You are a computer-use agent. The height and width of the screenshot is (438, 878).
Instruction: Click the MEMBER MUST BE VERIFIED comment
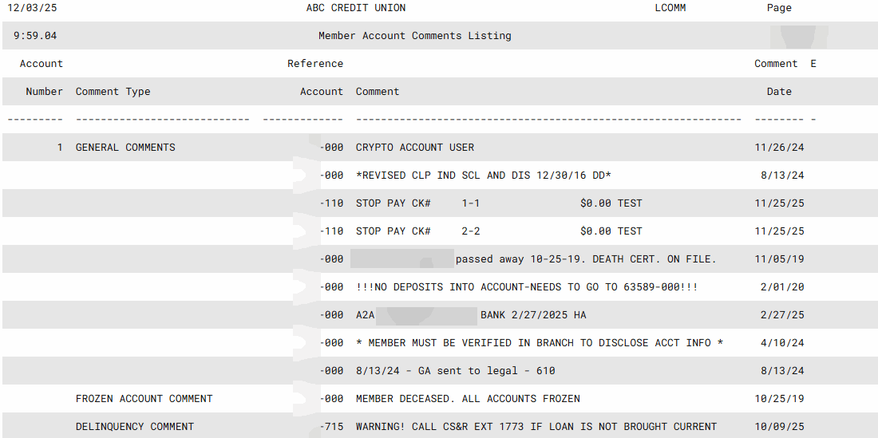(x=539, y=343)
